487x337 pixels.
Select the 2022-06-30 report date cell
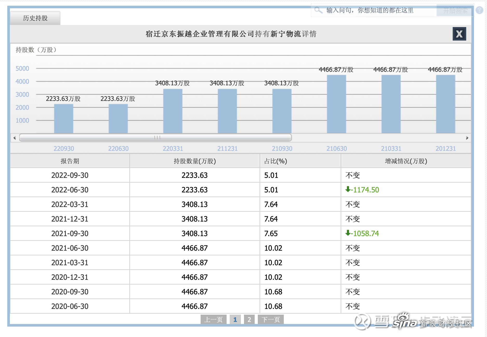point(70,190)
